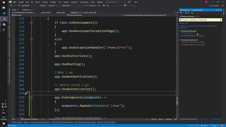Switch to the ChatHub.cs tab

26,10
